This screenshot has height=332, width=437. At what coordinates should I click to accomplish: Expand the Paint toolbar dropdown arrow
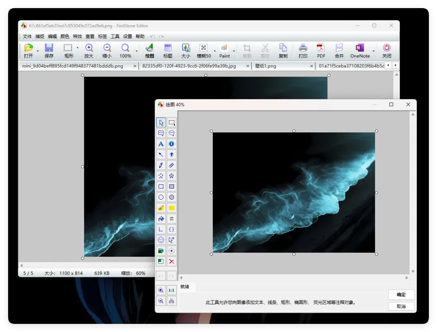point(234,51)
